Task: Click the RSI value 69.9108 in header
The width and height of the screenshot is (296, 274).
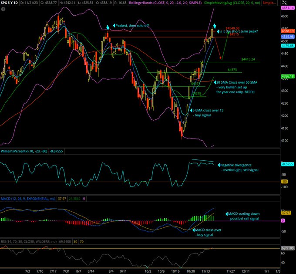Action: click(x=65, y=241)
